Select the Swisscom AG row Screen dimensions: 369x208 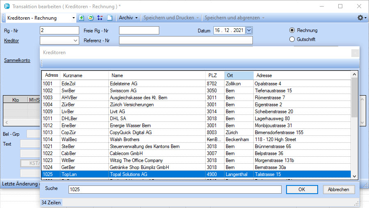[123, 90]
